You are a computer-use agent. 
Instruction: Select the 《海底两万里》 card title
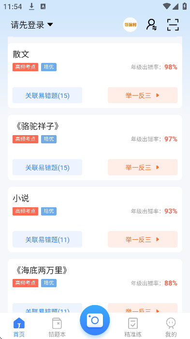coord(42,270)
